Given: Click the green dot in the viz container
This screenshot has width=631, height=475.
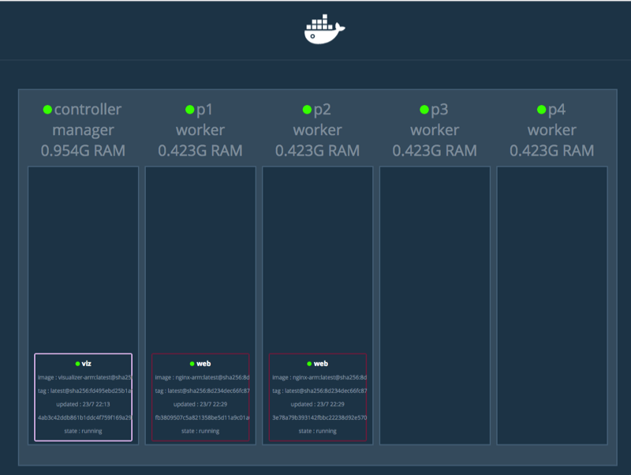Looking at the screenshot, I should coord(77,364).
